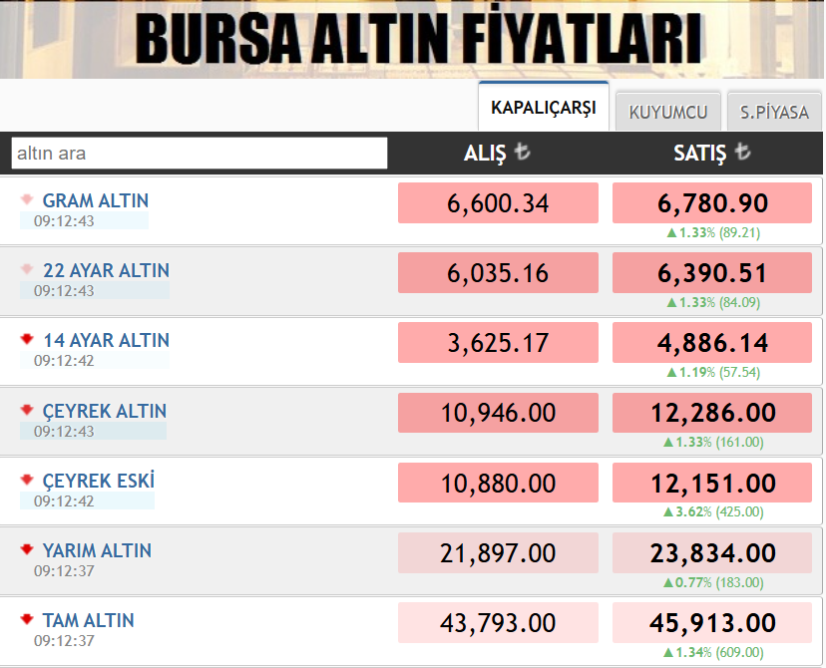Click GRAM ALTIN name label

click(x=95, y=199)
